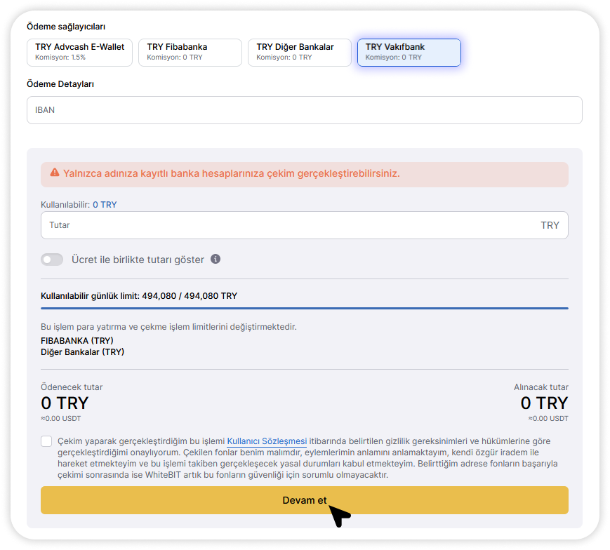Pick the TRY Diğer Bankalar option
This screenshot has width=610, height=550.
pos(299,53)
